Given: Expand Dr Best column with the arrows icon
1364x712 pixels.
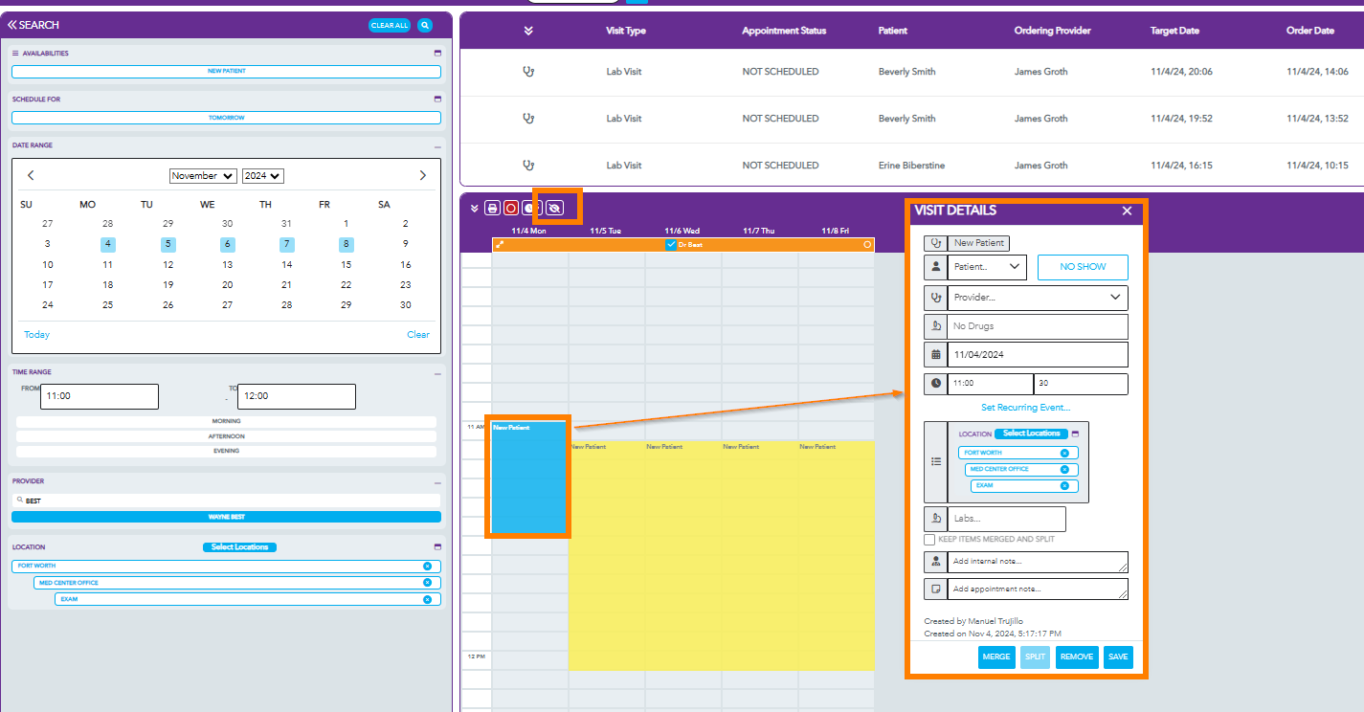Looking at the screenshot, I should 500,245.
